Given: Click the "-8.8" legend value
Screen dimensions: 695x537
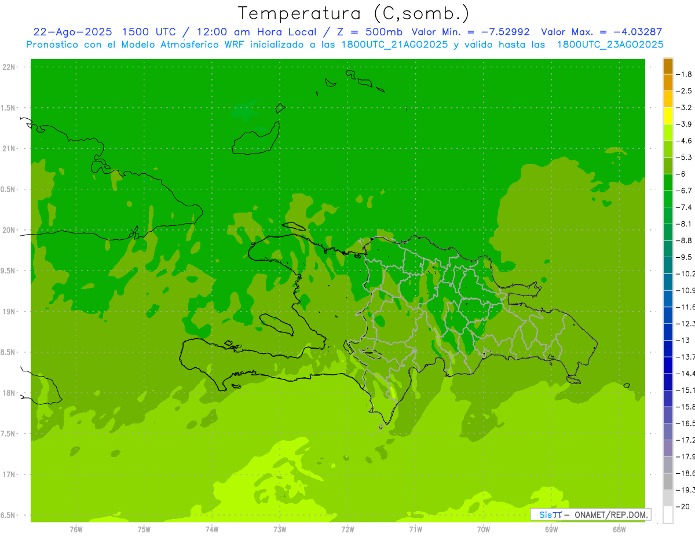Looking at the screenshot, I should point(685,240).
